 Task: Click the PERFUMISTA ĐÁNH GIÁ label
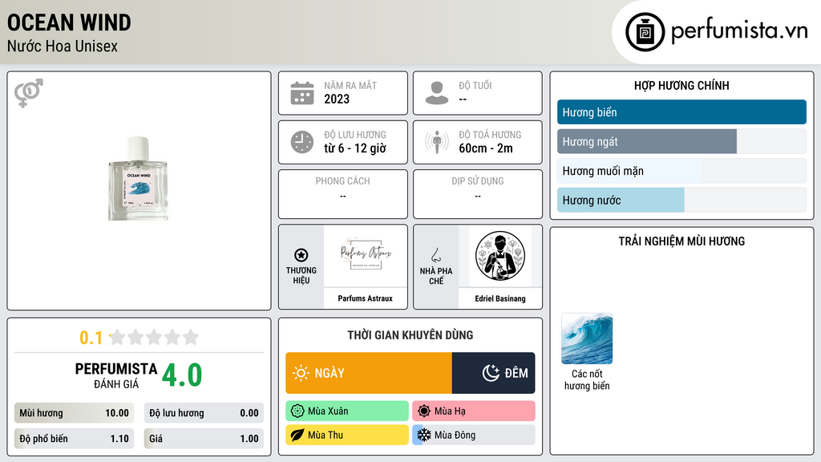pyautogui.click(x=116, y=375)
